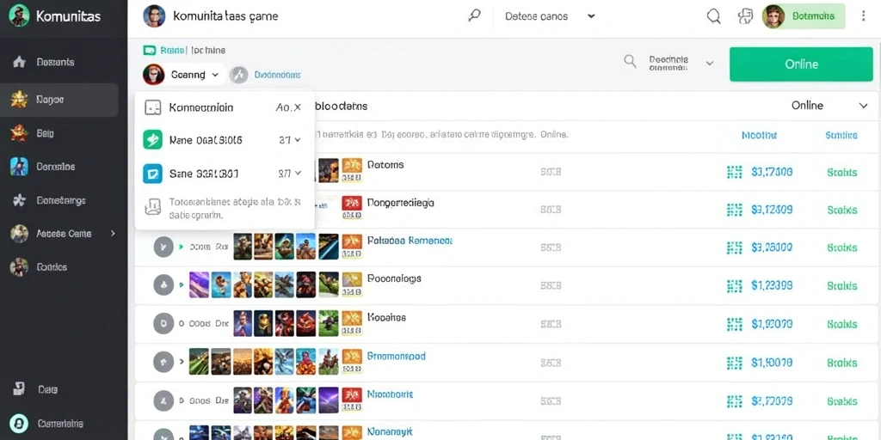The width and height of the screenshot is (881, 440).
Task: Open the Botemaiite user button
Action: click(x=804, y=17)
